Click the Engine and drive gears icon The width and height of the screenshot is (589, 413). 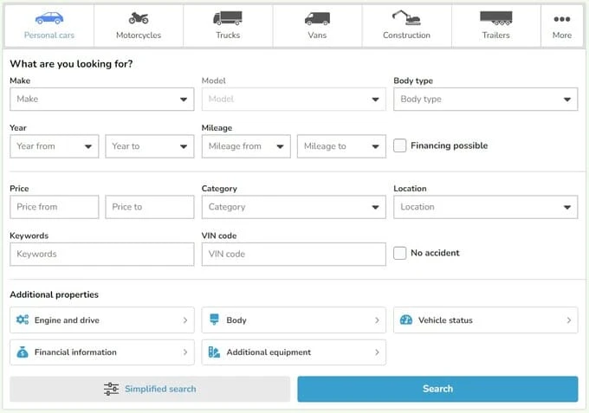[x=23, y=319]
